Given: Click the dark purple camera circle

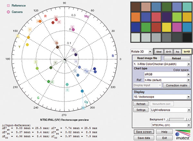Looking at the screenshot, I should [x=76, y=55].
